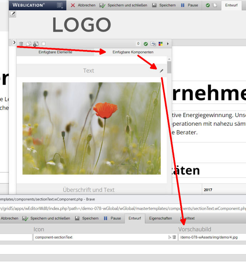Click the paste-with-plus clipboard icon

pyautogui.click(x=36, y=44)
